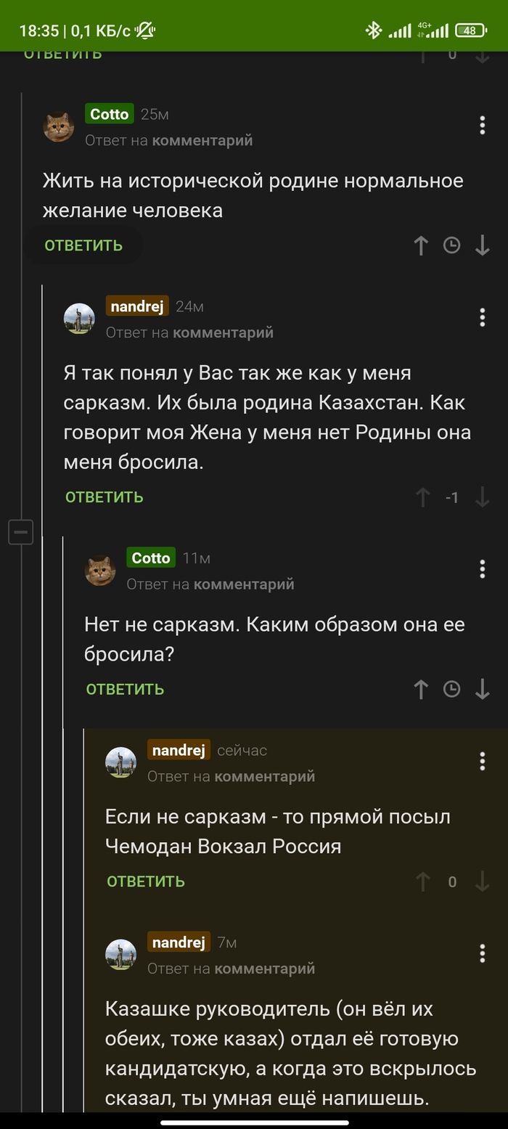Screen dimensions: 508x1129
Task: Tap nandrej's avatar on the 7m comment
Action: click(x=120, y=954)
